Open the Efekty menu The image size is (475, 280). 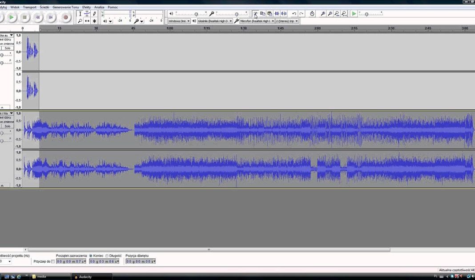pyautogui.click(x=86, y=7)
